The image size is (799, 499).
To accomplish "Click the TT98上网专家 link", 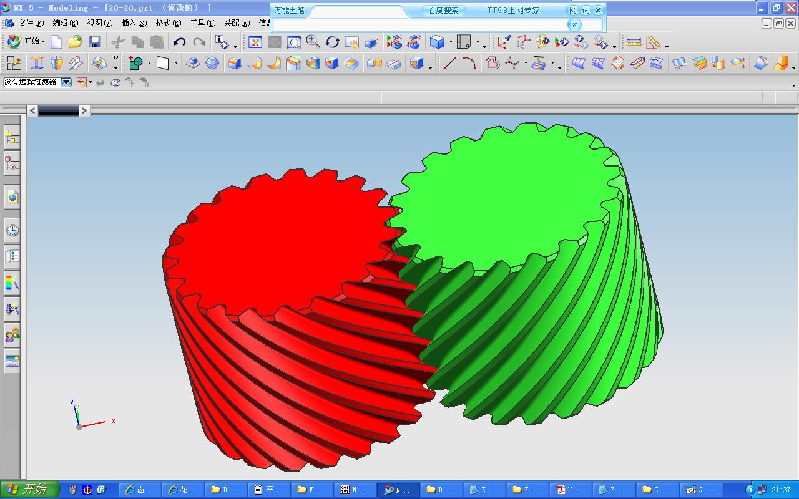I will point(513,10).
